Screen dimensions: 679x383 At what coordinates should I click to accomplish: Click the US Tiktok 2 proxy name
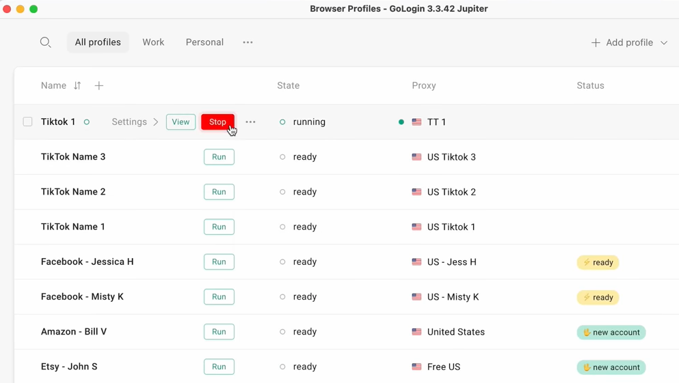(452, 192)
